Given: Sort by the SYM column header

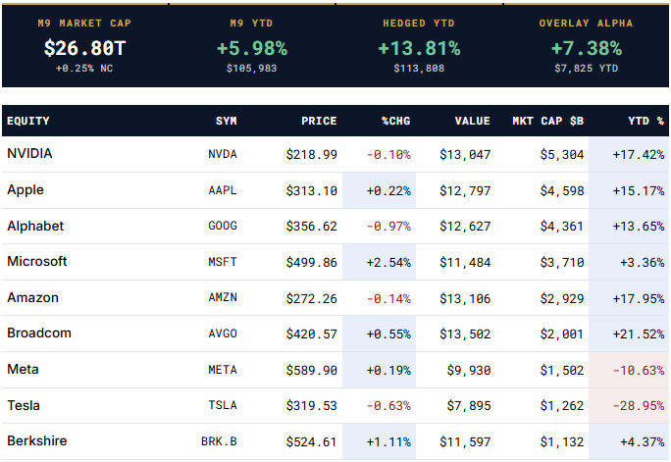Looking at the screenshot, I should [x=226, y=121].
